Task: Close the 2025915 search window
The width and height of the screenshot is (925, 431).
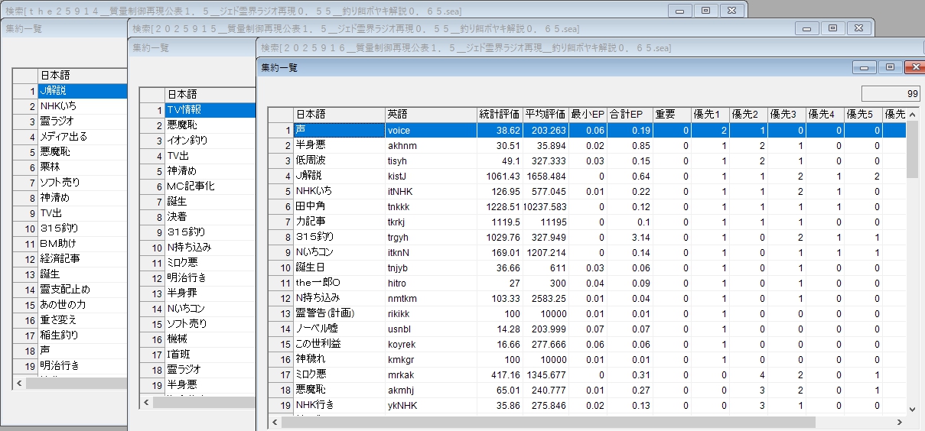Action: pyautogui.click(x=859, y=28)
